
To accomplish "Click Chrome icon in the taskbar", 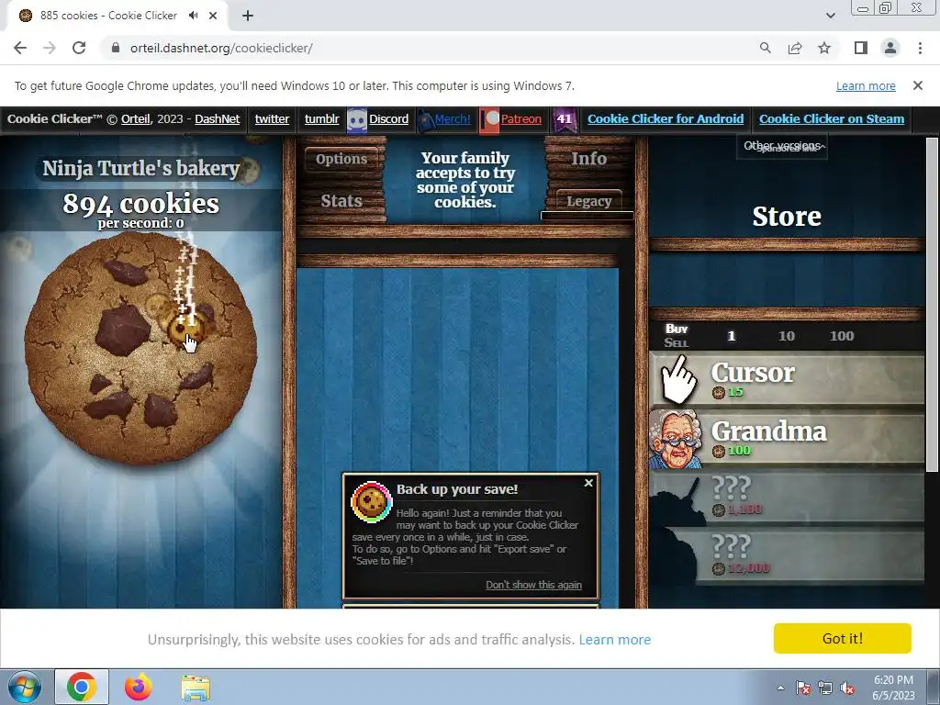I will [82, 687].
